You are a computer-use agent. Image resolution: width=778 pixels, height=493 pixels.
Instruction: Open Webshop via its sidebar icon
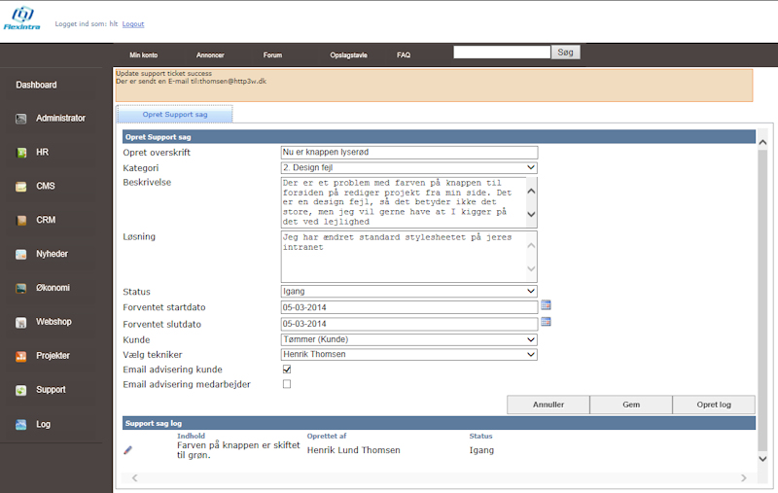[x=20, y=323]
